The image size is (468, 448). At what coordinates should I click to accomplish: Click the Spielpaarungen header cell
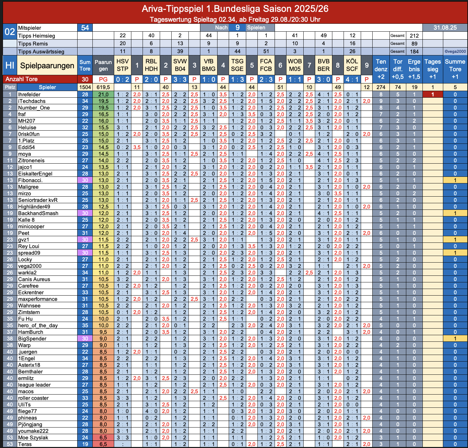pyautogui.click(x=47, y=65)
